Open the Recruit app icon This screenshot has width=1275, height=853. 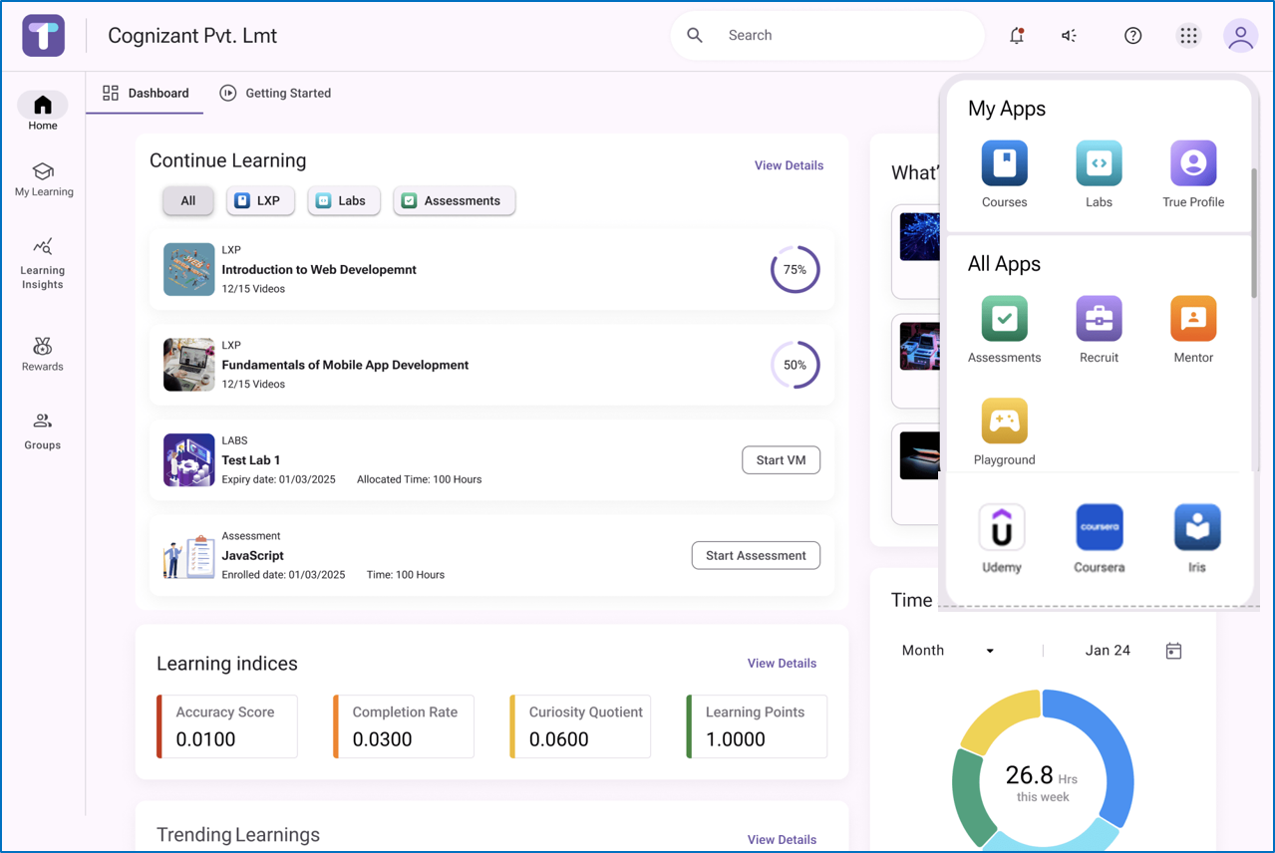[1099, 330]
